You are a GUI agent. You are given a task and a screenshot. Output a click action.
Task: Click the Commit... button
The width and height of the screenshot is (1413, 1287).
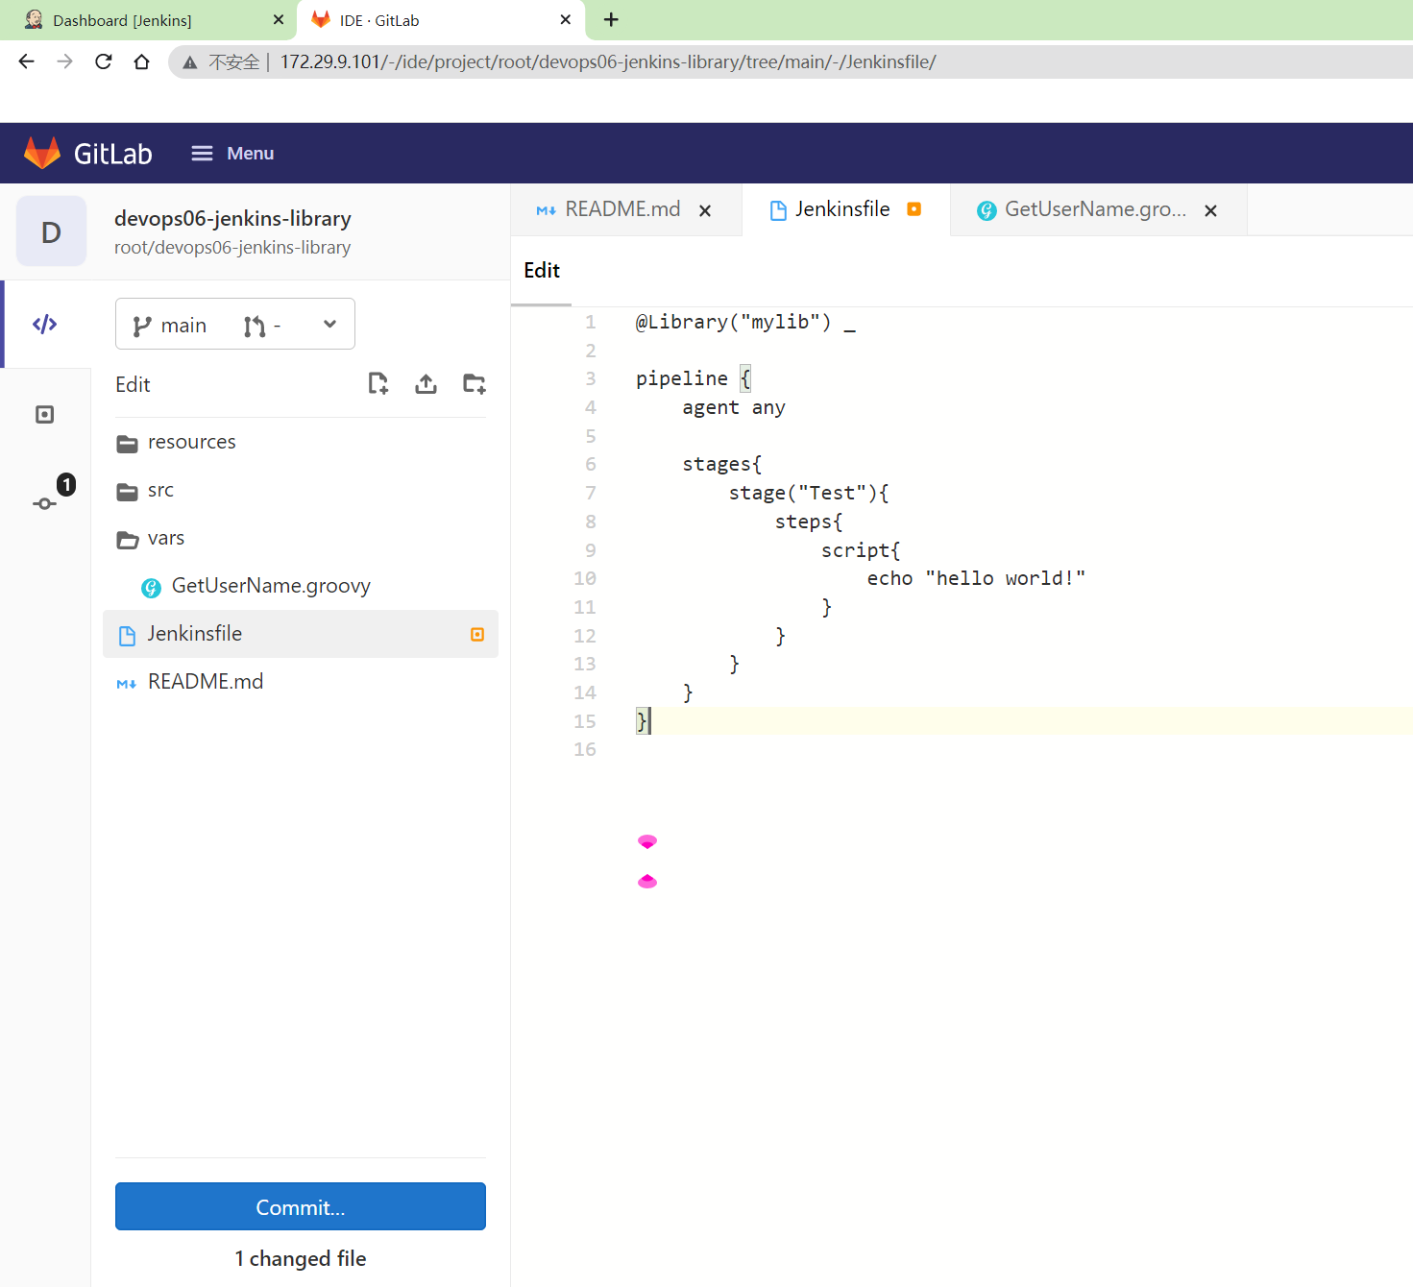[x=301, y=1206]
